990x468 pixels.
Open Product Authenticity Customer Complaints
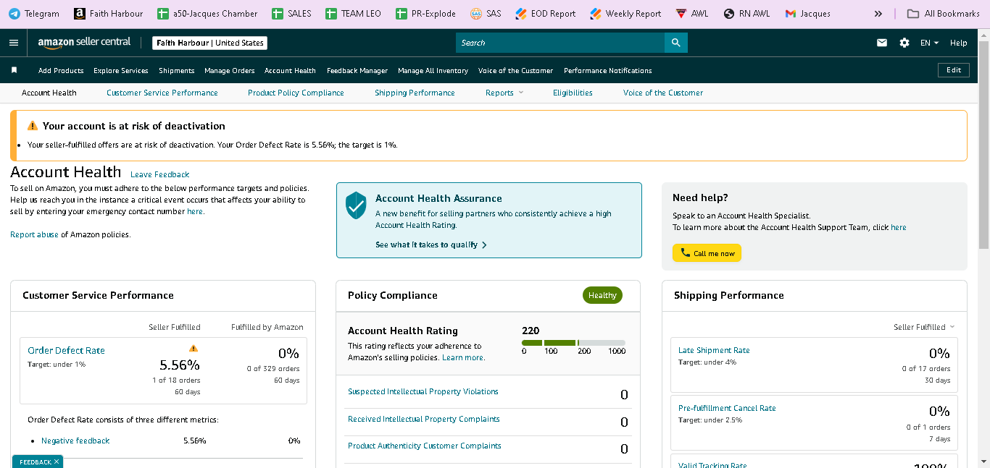tap(425, 446)
